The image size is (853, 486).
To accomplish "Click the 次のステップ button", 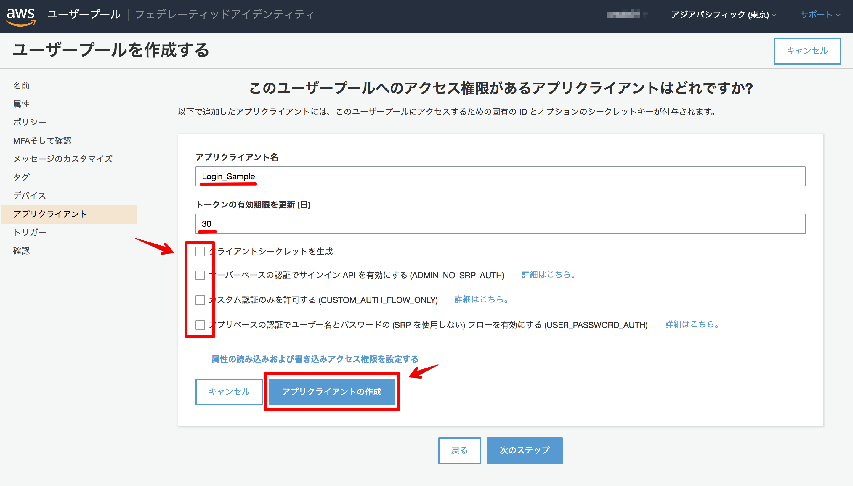I will [x=524, y=450].
